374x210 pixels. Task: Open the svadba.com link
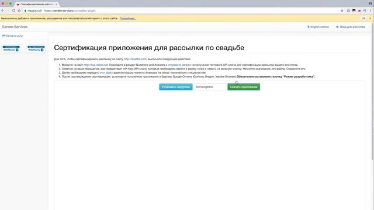pyautogui.click(x=135, y=59)
